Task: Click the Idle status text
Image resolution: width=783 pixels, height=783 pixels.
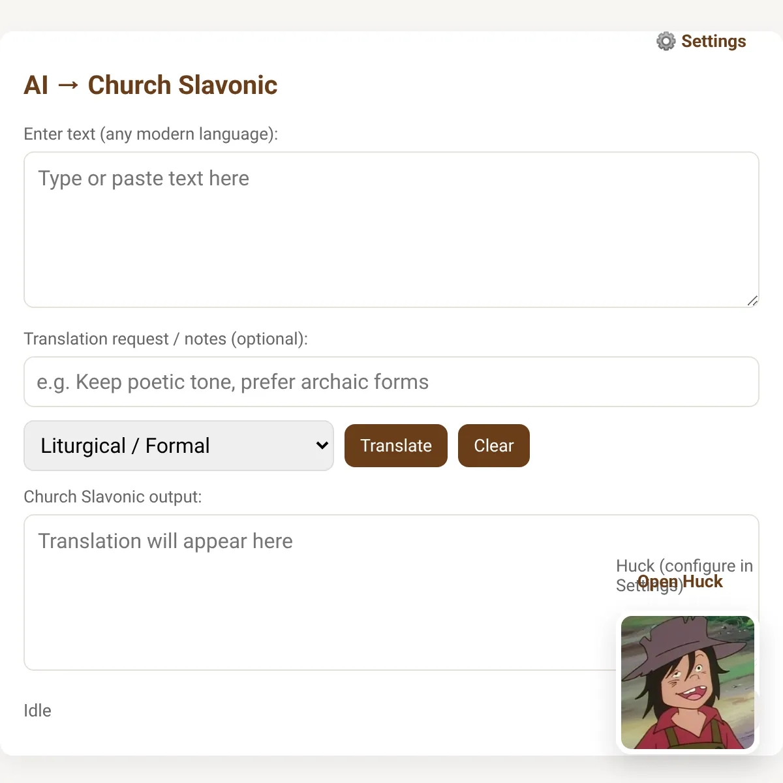Action: (x=37, y=711)
